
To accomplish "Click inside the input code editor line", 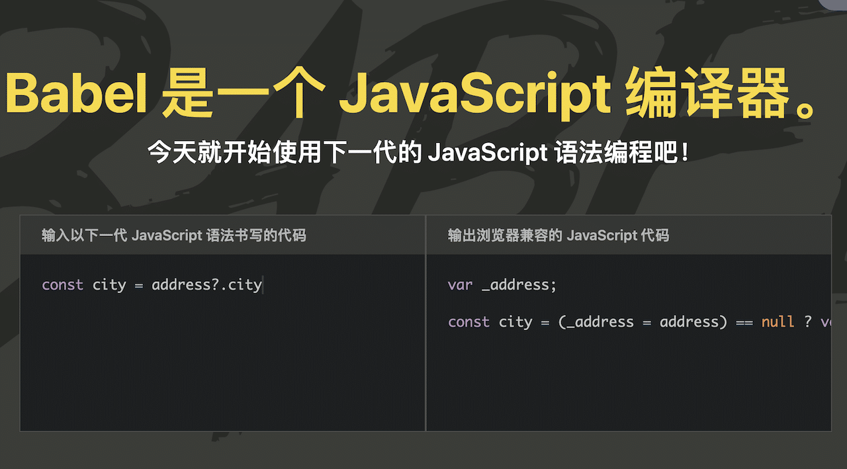I will [x=152, y=285].
